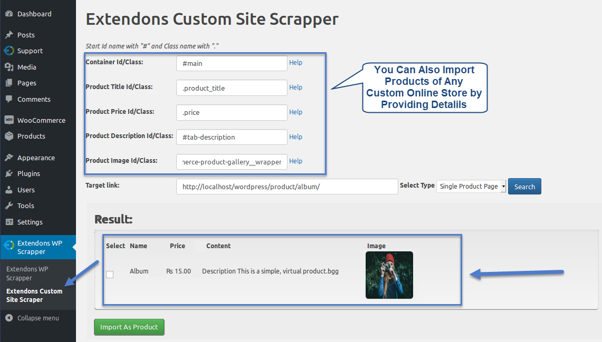The width and height of the screenshot is (602, 342).
Task: Open Extendons Custom Site Scraper submenu
Action: tap(34, 295)
